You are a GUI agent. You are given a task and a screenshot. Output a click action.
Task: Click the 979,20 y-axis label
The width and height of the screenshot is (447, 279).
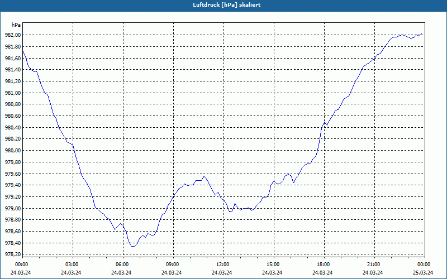tap(13, 197)
